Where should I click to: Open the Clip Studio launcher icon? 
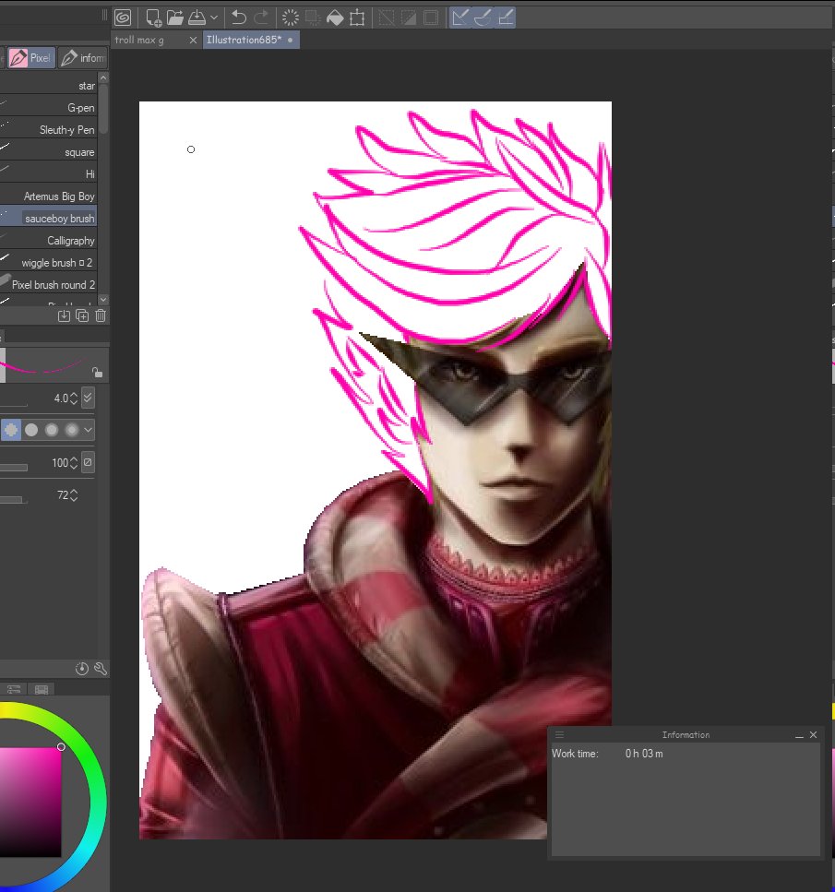coord(123,18)
